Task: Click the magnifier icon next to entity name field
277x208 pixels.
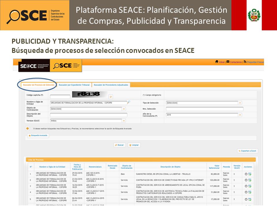Action: coord(129,102)
